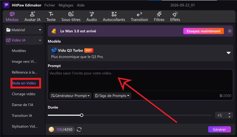Open the Fichier menu
Viewport: 237px width, 137px height.
50,5
